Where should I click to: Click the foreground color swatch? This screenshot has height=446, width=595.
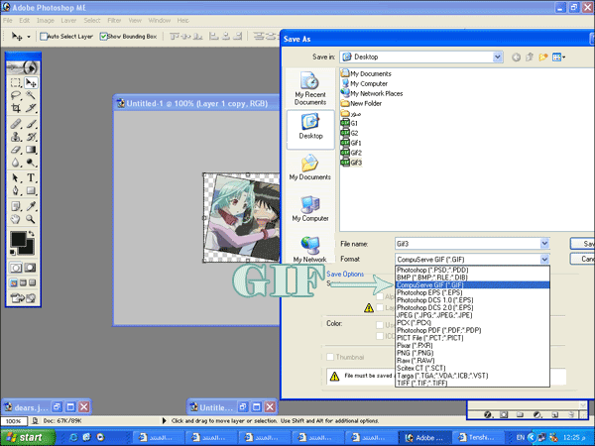click(x=18, y=239)
